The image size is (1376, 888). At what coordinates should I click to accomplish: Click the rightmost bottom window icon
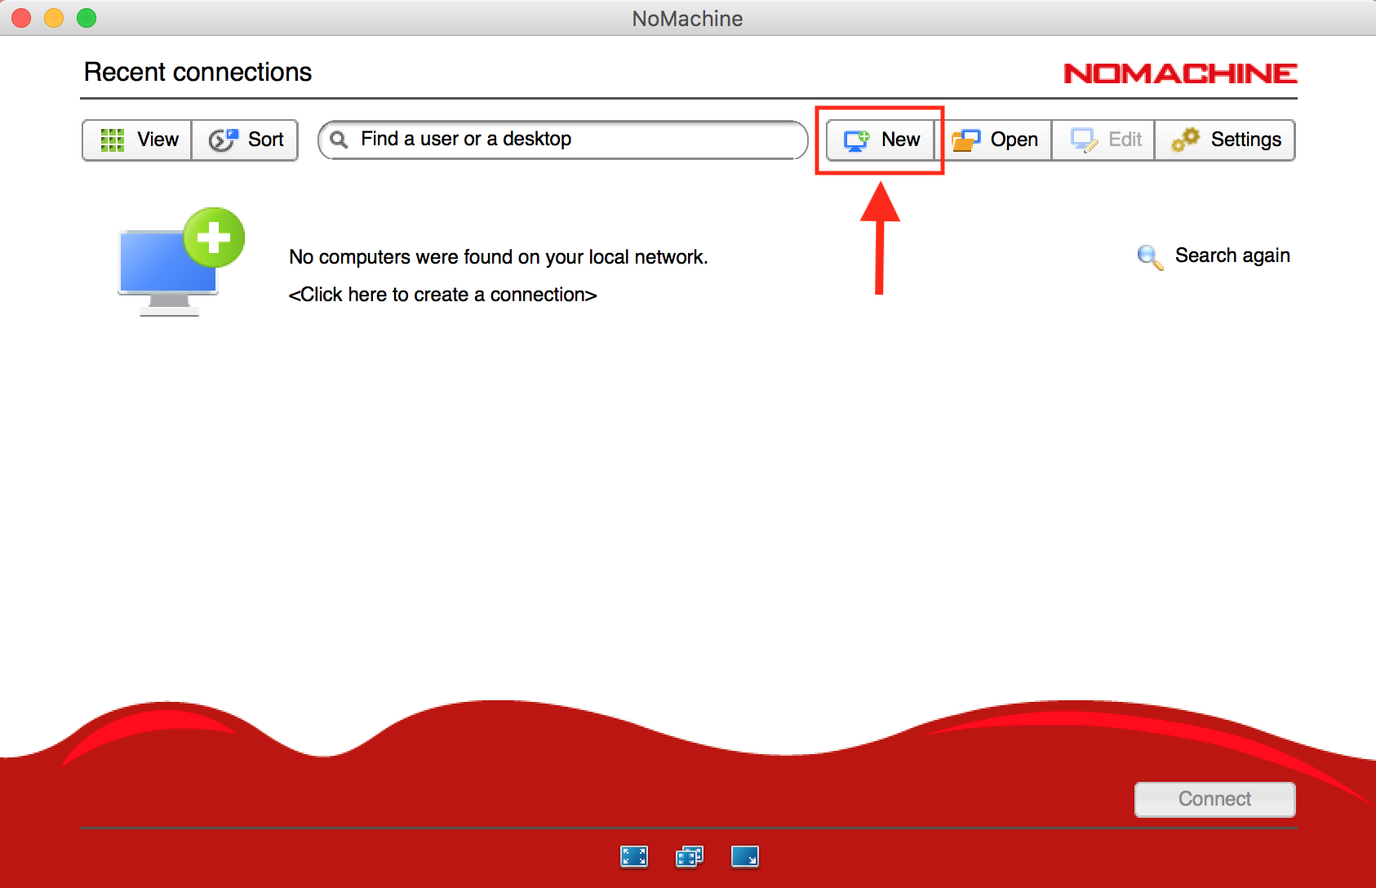pyautogui.click(x=745, y=856)
